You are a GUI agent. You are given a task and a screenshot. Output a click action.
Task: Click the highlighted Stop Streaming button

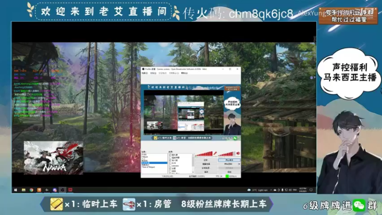tap(229, 160)
